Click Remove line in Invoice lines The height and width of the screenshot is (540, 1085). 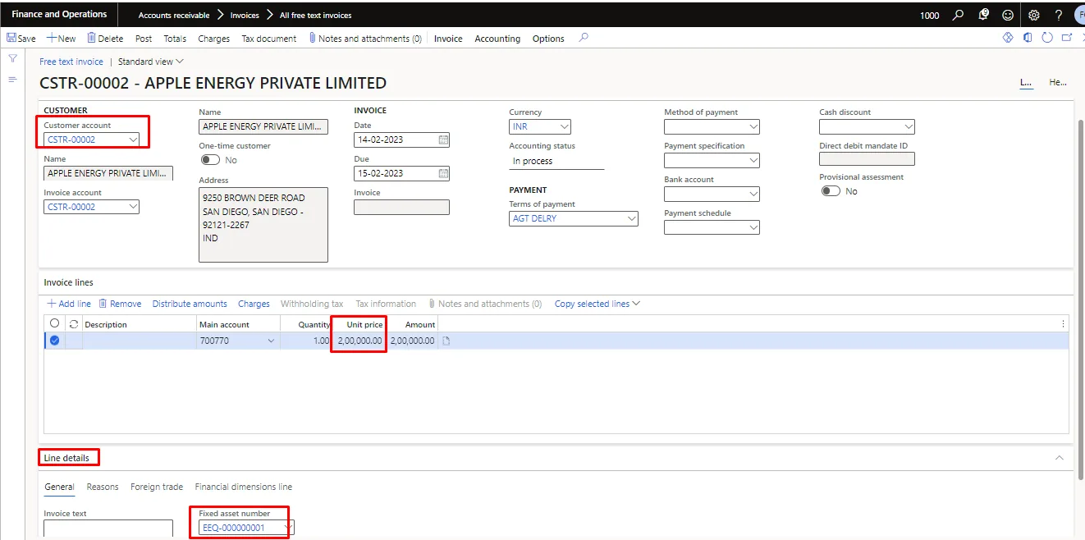[x=120, y=304]
